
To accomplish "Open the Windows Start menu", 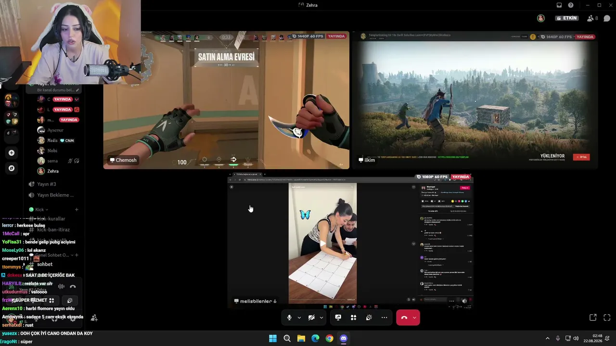I will click(x=273, y=338).
